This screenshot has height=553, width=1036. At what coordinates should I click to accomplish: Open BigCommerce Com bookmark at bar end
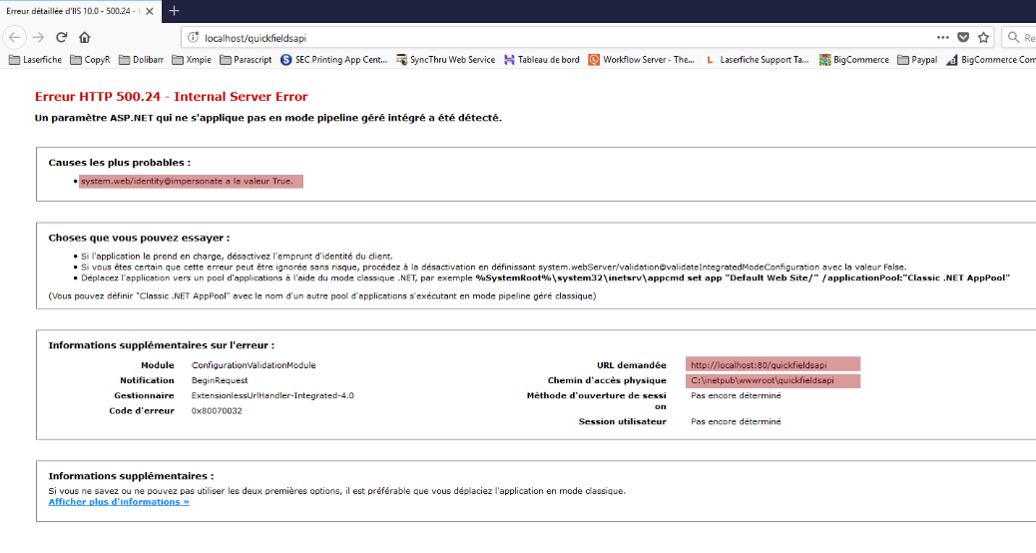tap(990, 60)
